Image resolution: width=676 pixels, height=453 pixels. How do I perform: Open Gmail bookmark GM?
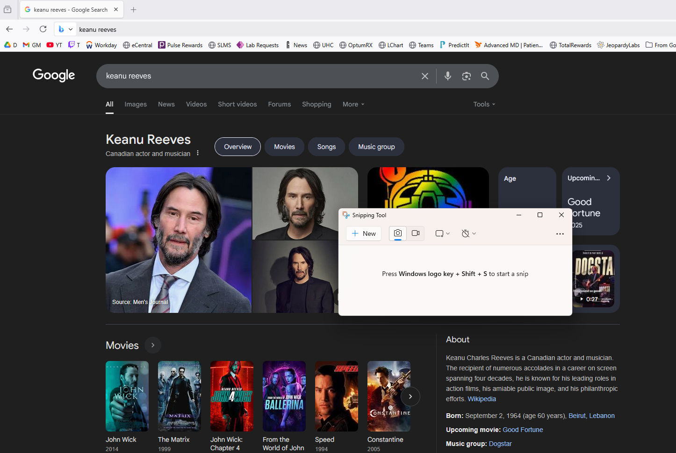[x=32, y=45]
